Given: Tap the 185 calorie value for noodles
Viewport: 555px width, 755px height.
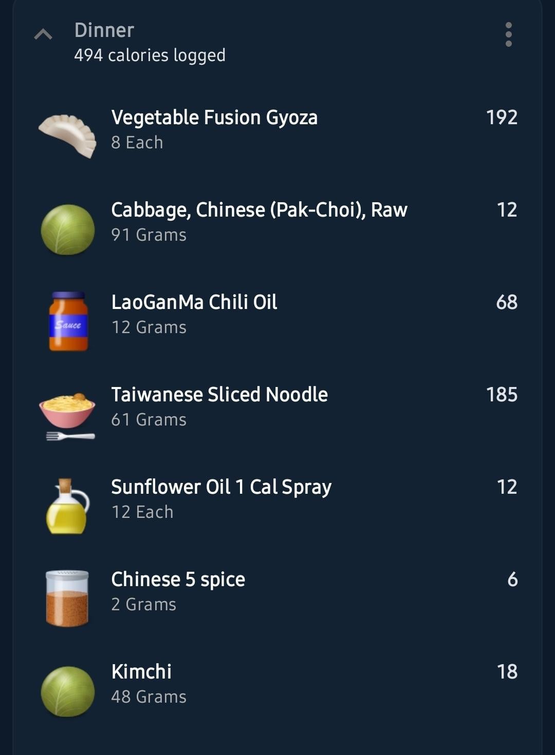Looking at the screenshot, I should [502, 395].
